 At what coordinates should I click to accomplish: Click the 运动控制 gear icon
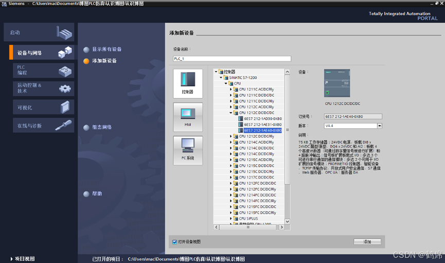coord(65,89)
